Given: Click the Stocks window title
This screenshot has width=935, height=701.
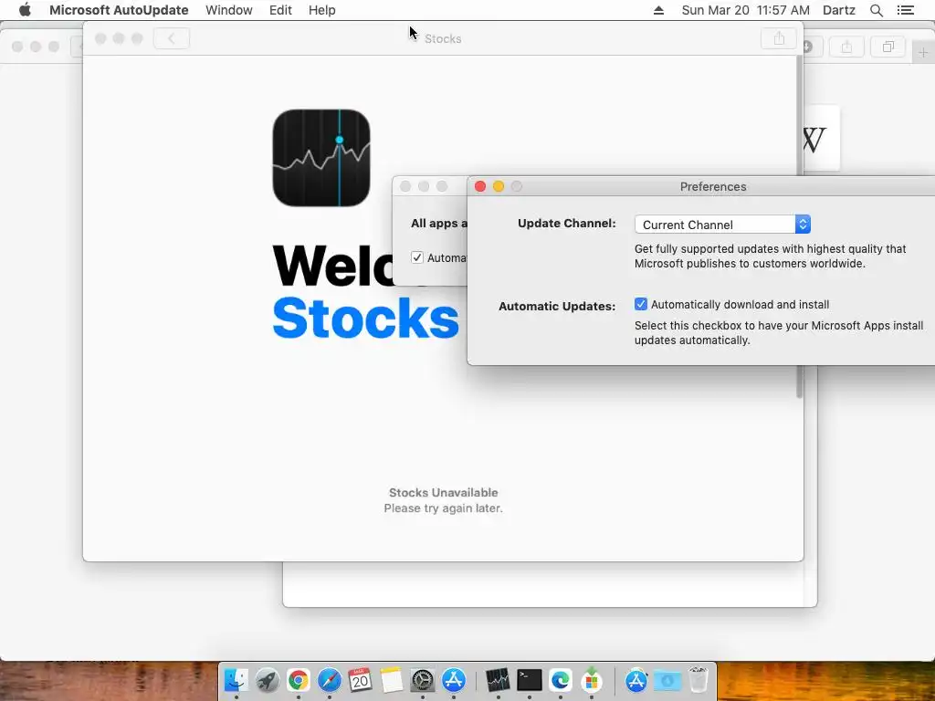Looking at the screenshot, I should pyautogui.click(x=443, y=38).
